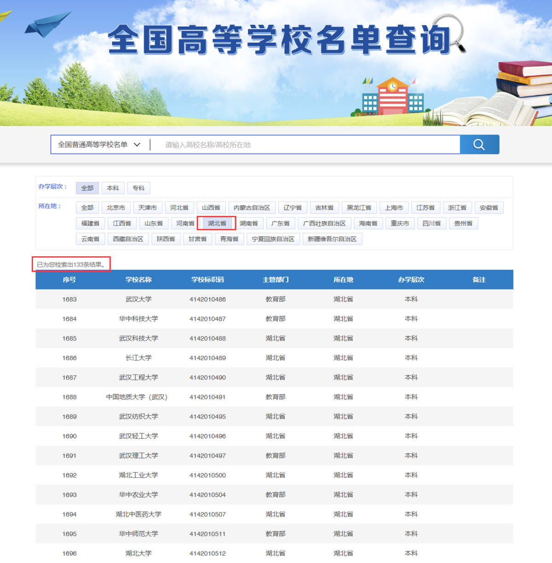Click the 序号 column header
The image size is (552, 563).
[x=69, y=280]
